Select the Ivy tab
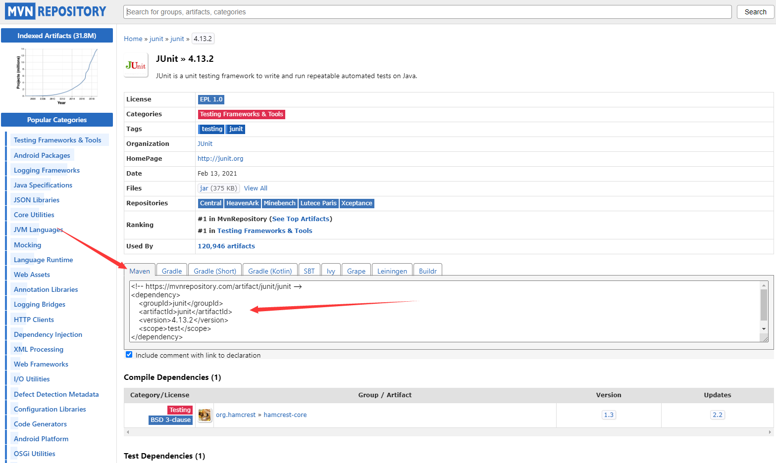 [331, 271]
